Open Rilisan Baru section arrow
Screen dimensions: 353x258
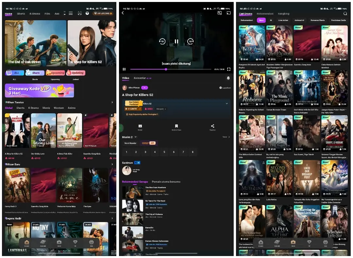coord(112,164)
